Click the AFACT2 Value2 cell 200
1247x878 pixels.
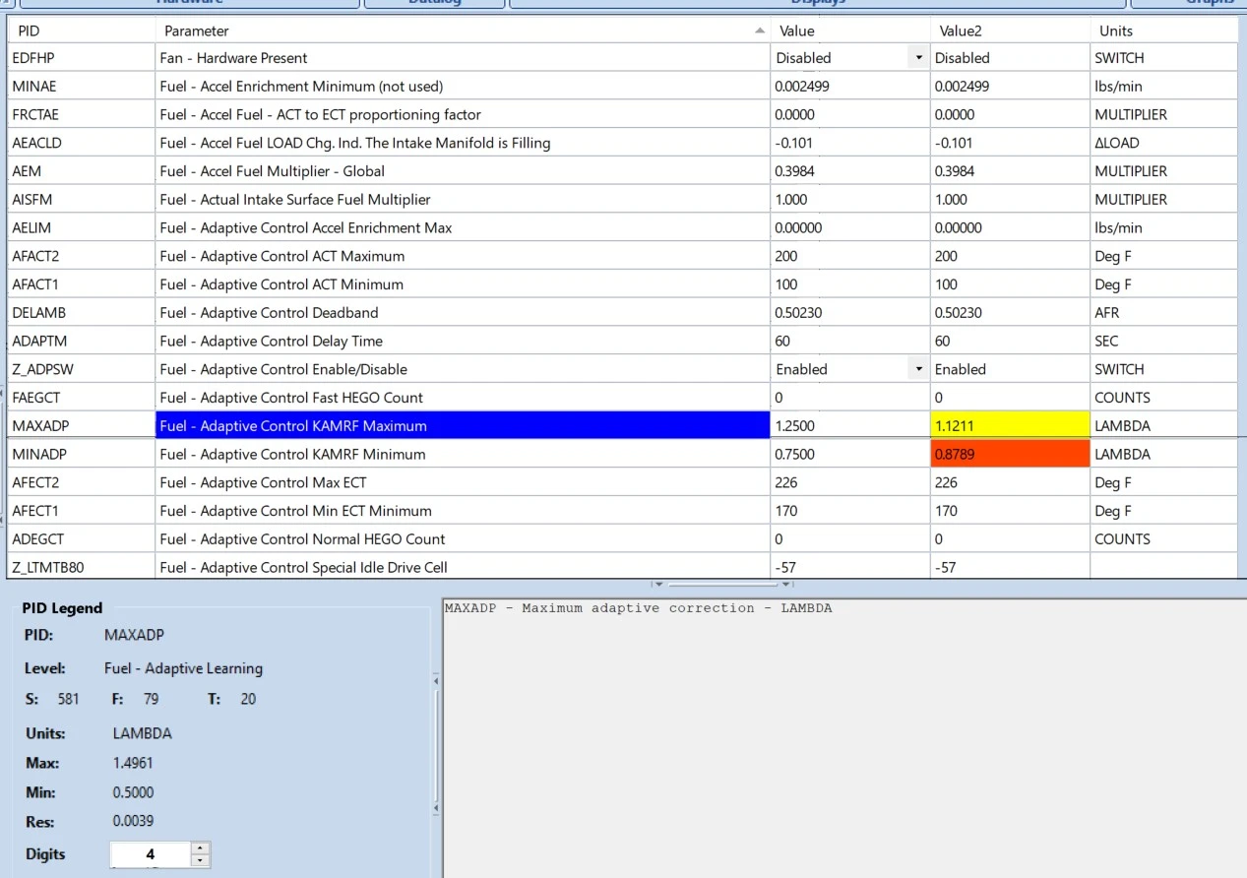coord(1010,256)
